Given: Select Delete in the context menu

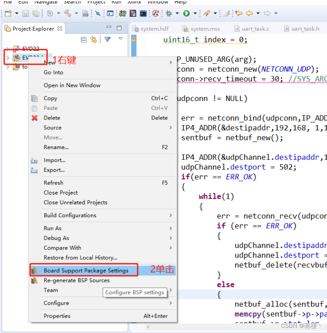Looking at the screenshot, I should click(103, 118).
